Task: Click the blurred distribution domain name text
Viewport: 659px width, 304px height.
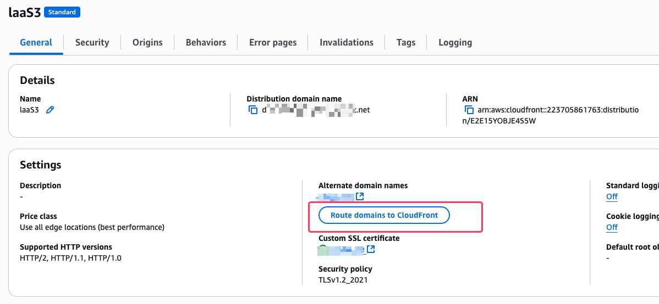Action: 316,110
